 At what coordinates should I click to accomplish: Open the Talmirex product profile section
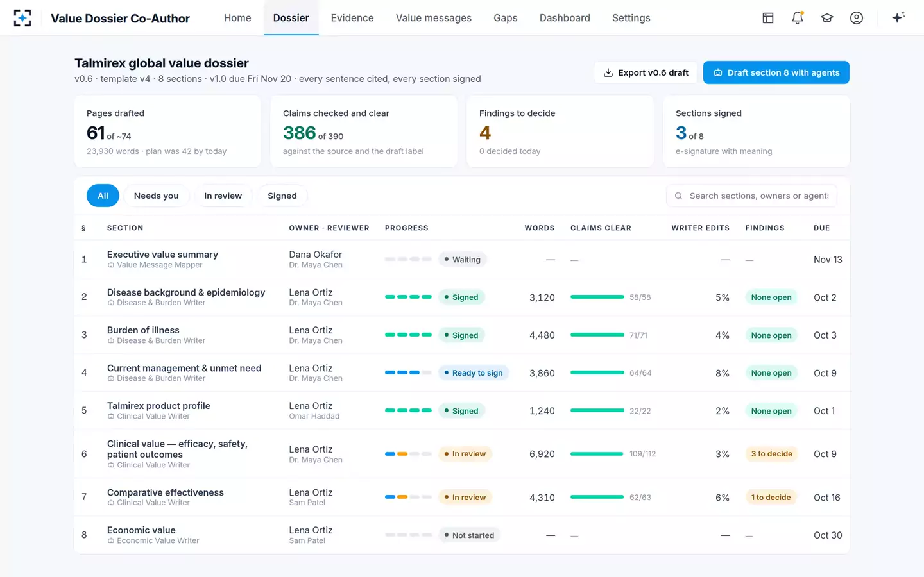pos(158,406)
